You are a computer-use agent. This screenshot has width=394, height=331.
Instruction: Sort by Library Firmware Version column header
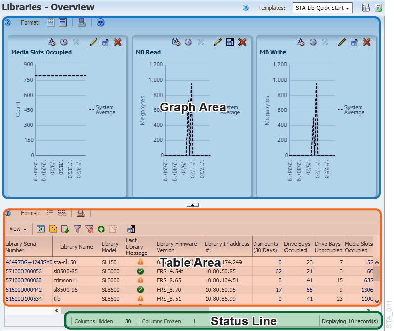[180, 247]
